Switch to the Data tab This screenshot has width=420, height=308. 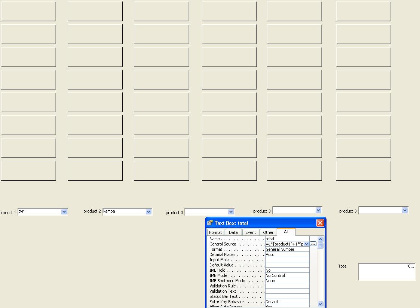coord(233,232)
